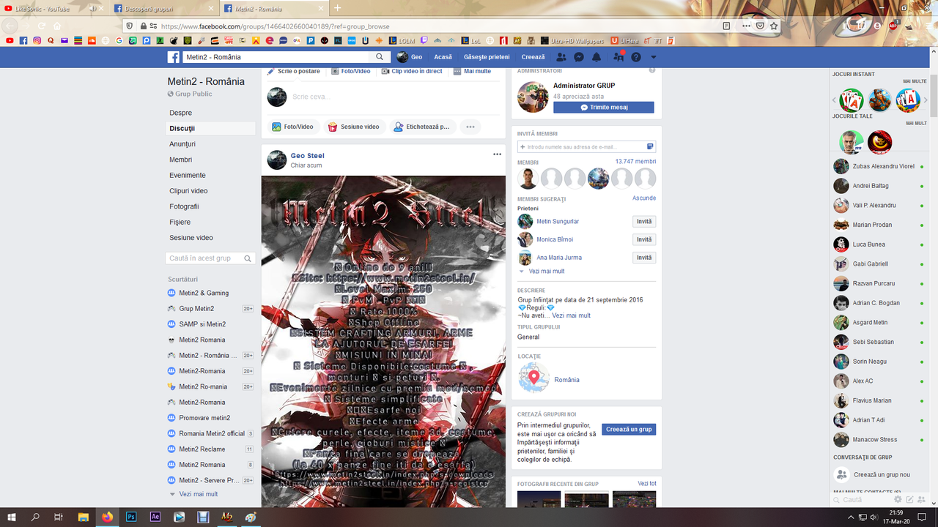Open the Discuții section in group sidebar

tap(210, 128)
